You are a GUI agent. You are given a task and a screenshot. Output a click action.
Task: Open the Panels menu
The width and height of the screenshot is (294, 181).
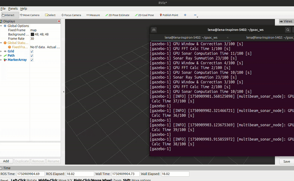pos(13,8)
